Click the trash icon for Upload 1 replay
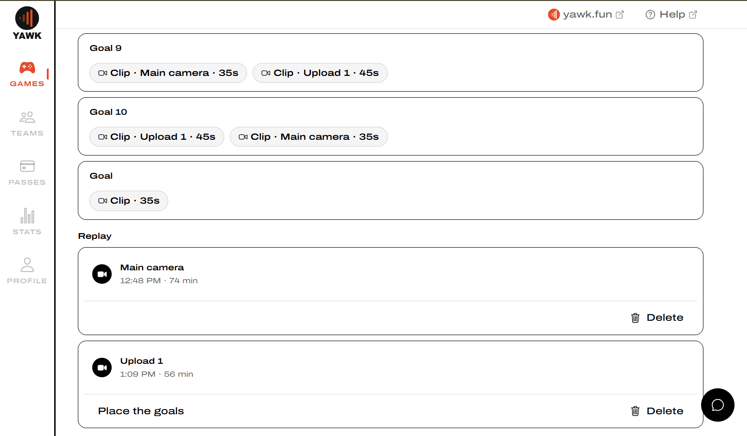747x436 pixels. coord(635,411)
